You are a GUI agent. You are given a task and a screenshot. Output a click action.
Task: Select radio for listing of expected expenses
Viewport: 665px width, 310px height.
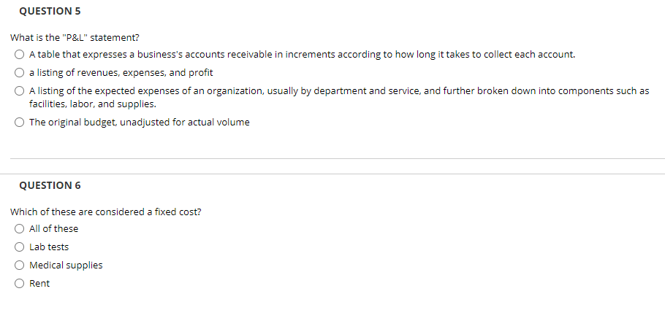point(20,91)
